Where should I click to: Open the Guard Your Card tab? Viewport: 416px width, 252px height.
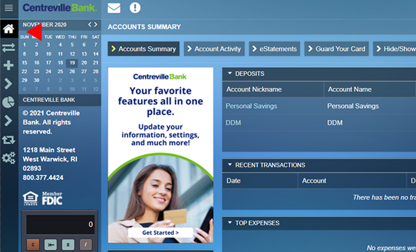pos(336,48)
